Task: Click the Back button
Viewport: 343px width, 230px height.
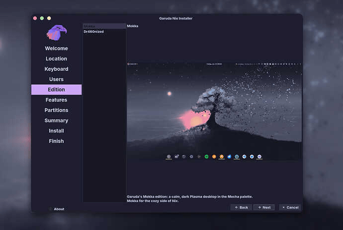Action: pos(241,207)
